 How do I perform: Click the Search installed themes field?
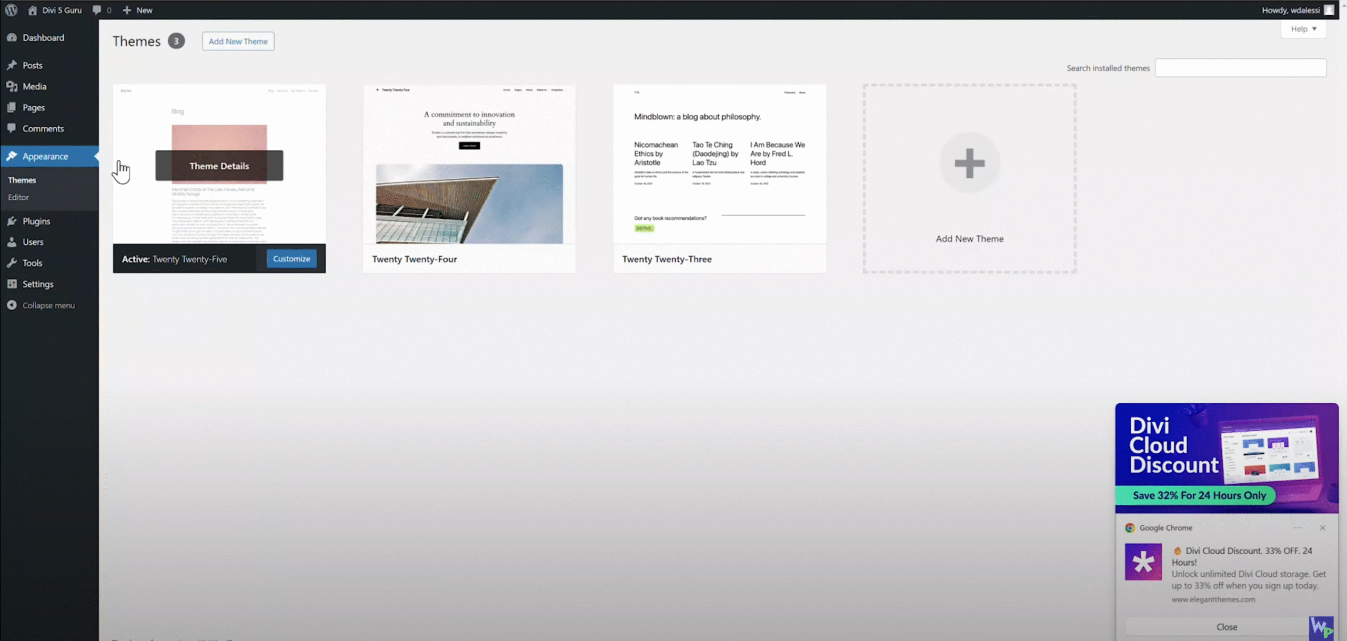pyautogui.click(x=1241, y=68)
